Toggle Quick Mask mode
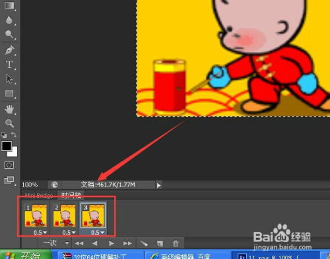Viewport: 330px width, 259px height. pos(9,165)
